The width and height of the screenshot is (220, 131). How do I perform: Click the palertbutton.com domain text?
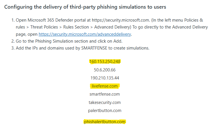tap(105, 111)
